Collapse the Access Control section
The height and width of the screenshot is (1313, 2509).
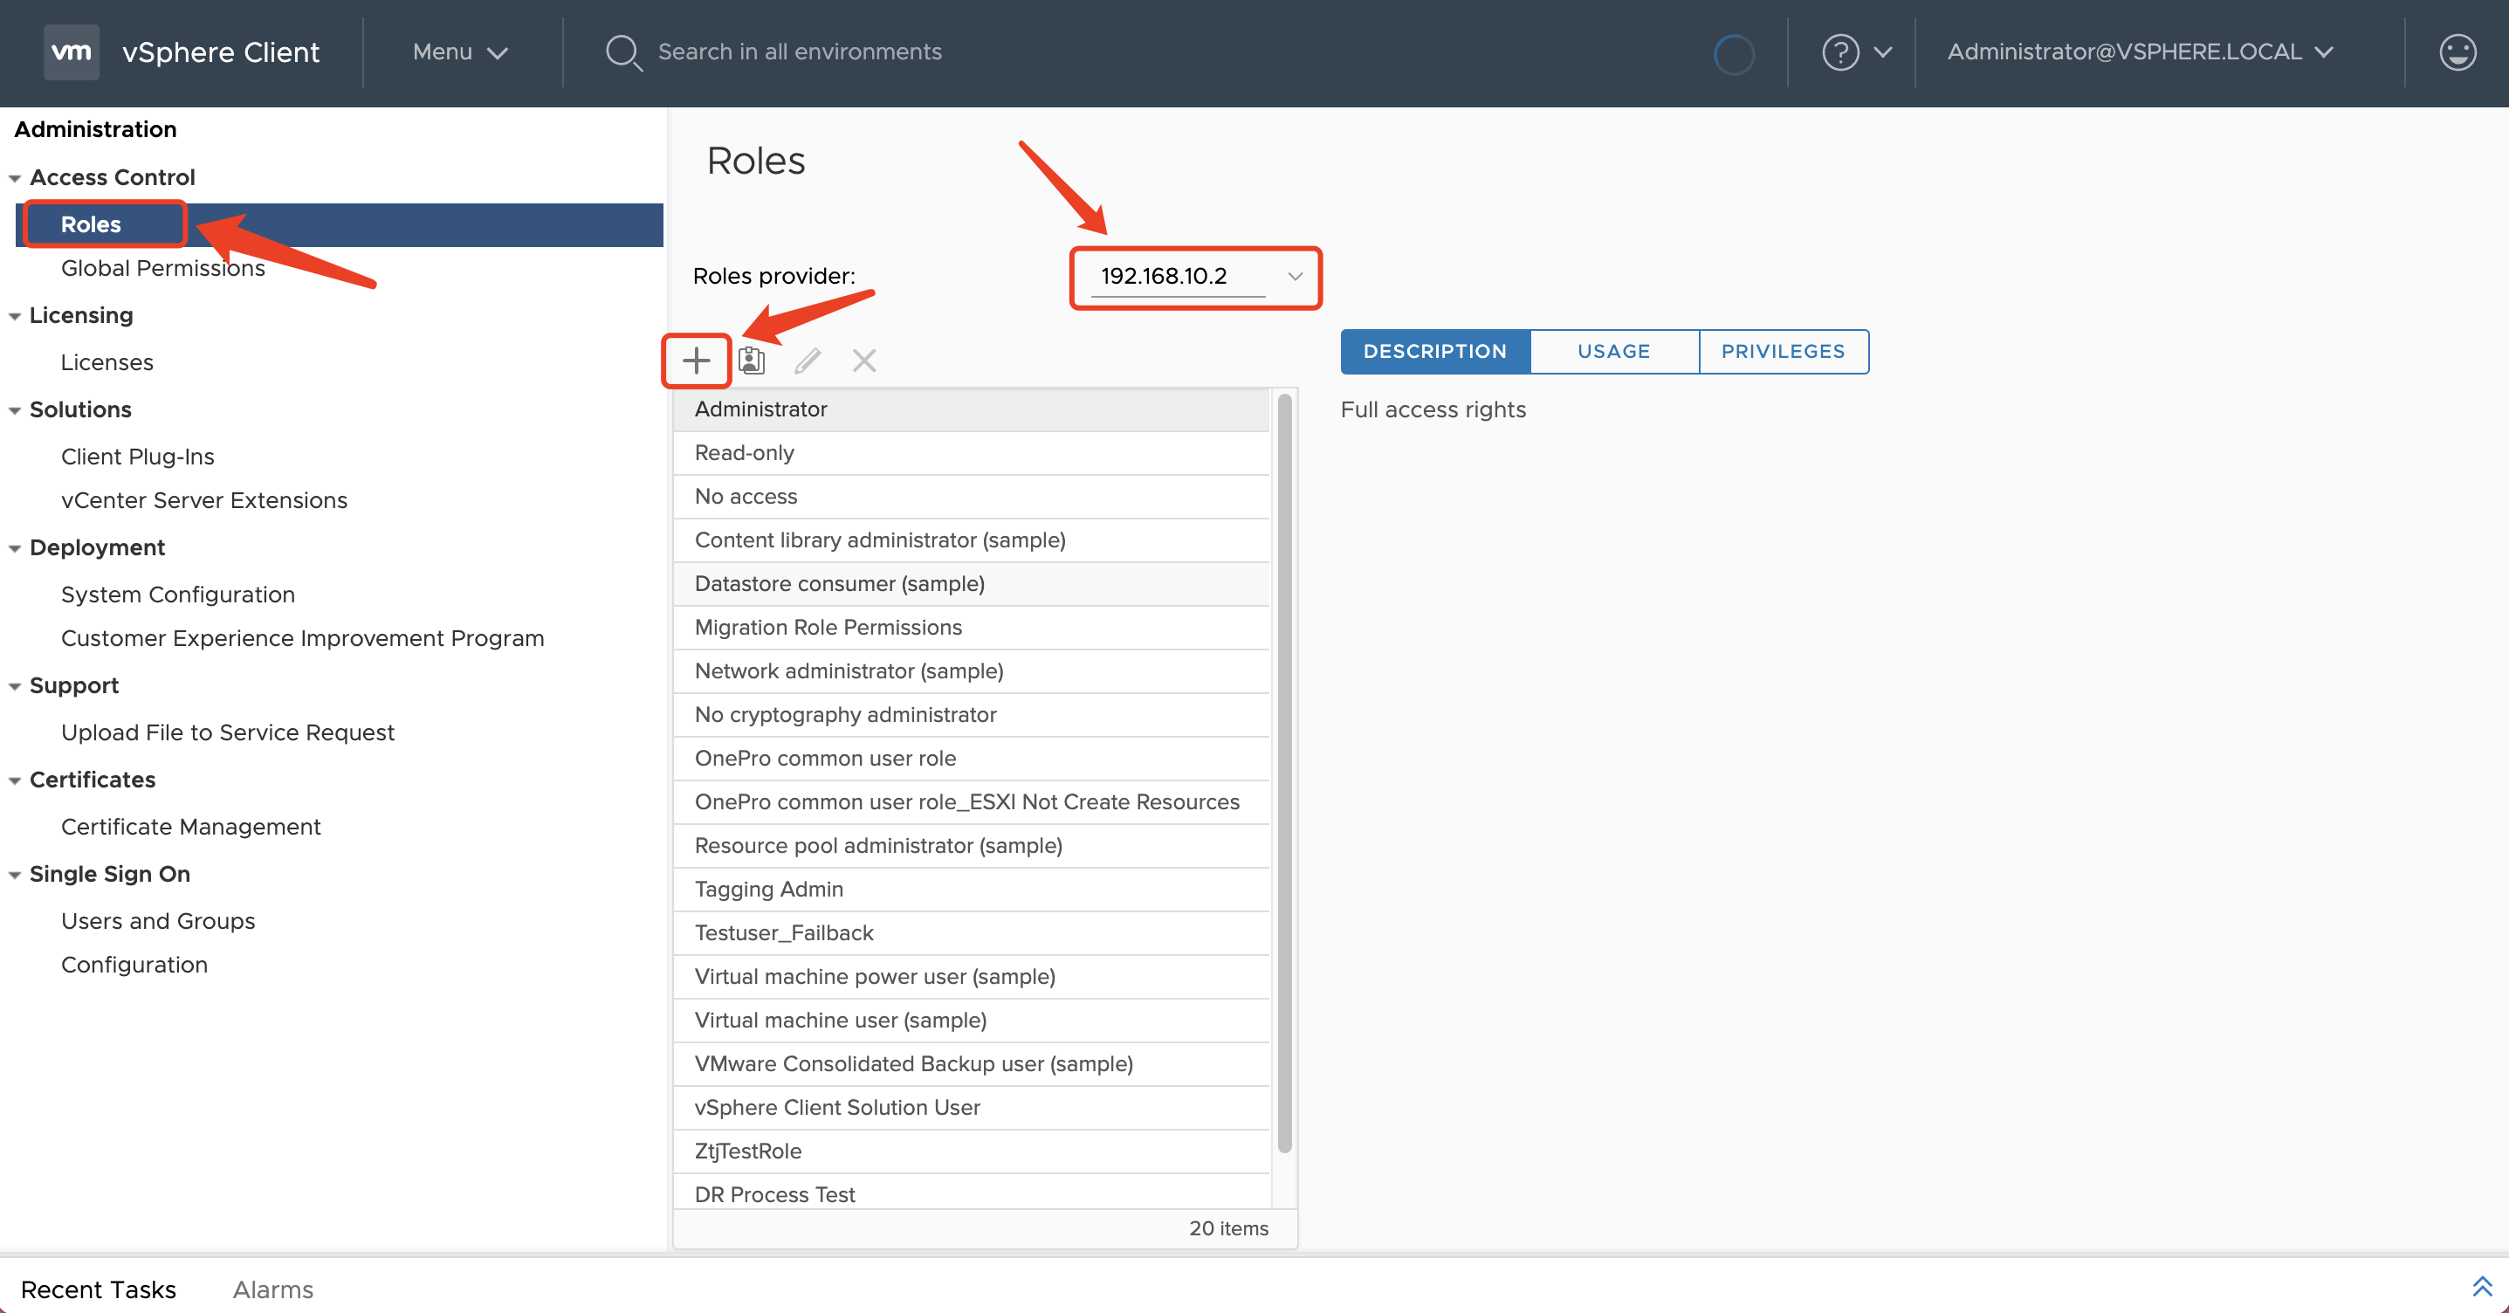click(x=15, y=178)
